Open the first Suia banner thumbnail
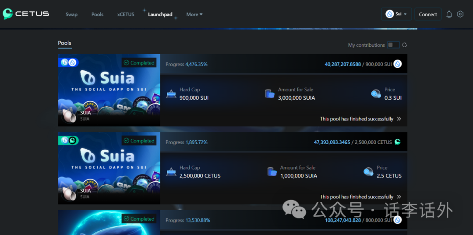 [x=109, y=90]
